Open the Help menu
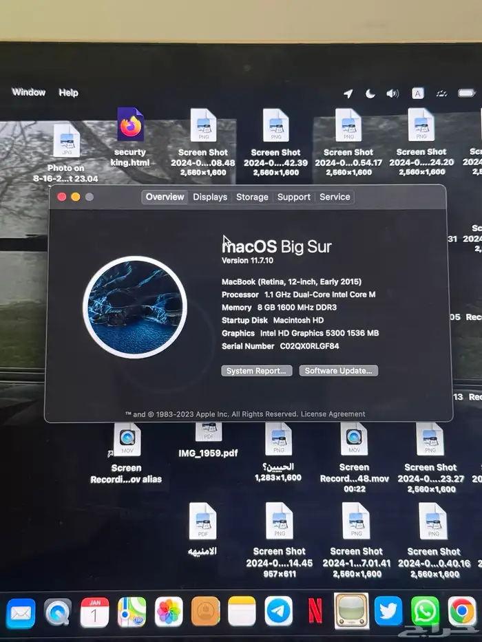Image resolution: width=482 pixels, height=642 pixels. pos(68,92)
